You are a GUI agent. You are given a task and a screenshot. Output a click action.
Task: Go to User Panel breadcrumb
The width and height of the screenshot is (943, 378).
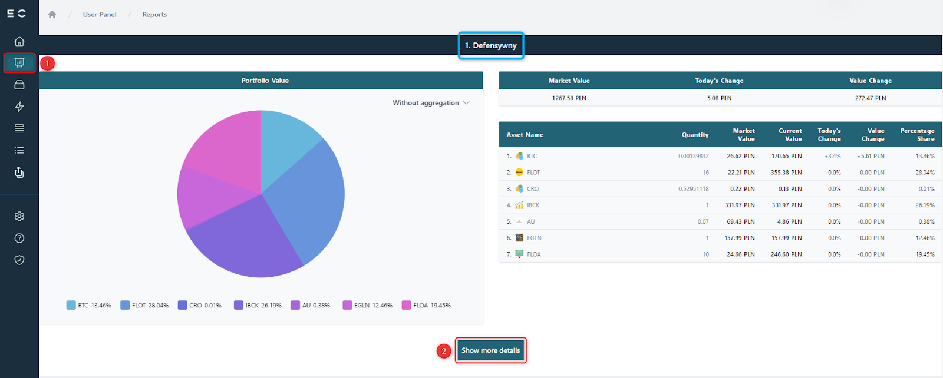pos(100,15)
